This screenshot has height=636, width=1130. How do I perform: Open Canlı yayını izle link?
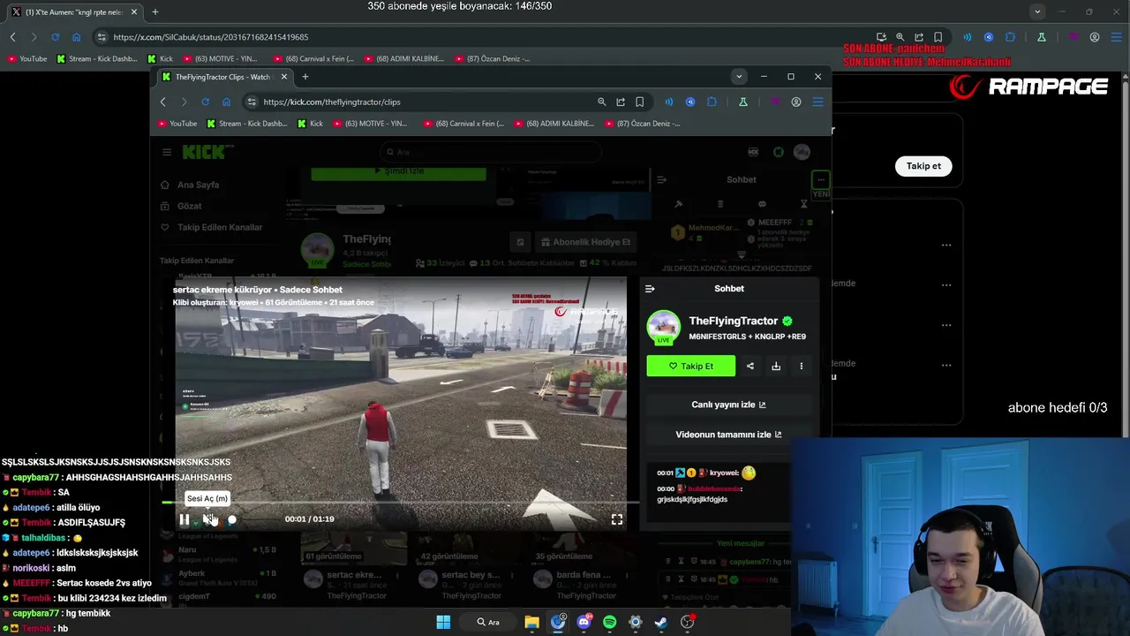click(x=728, y=405)
